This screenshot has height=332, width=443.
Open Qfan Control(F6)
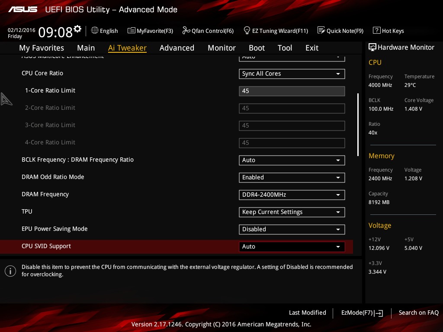[x=208, y=31]
